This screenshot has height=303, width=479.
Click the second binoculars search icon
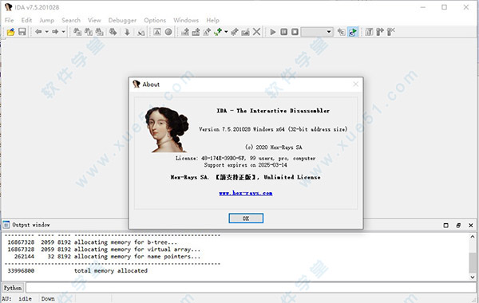pyautogui.click(x=89, y=32)
